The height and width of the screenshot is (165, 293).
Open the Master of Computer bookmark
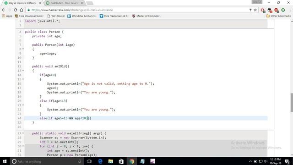[146, 16]
